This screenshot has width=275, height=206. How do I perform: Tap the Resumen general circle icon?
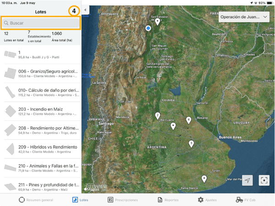(x=22, y=200)
